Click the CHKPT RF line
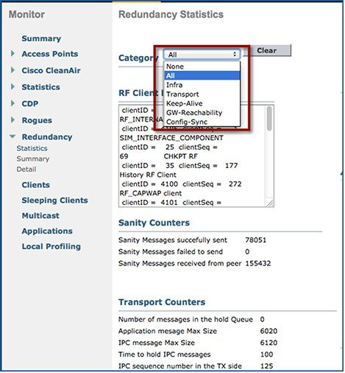Image resolution: width=345 pixels, height=373 pixels. click(x=180, y=156)
